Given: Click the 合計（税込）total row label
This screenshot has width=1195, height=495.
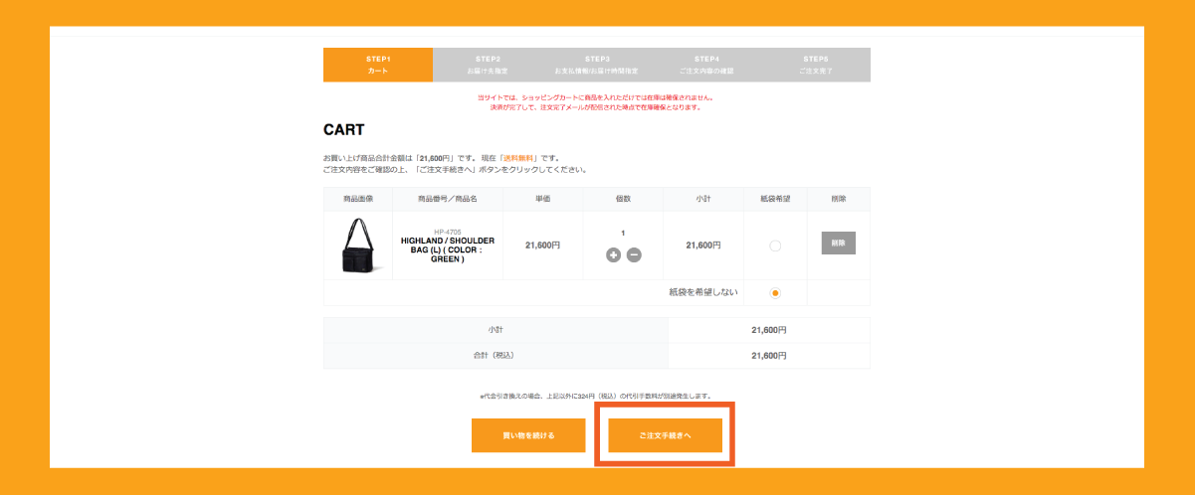Looking at the screenshot, I should click(495, 355).
